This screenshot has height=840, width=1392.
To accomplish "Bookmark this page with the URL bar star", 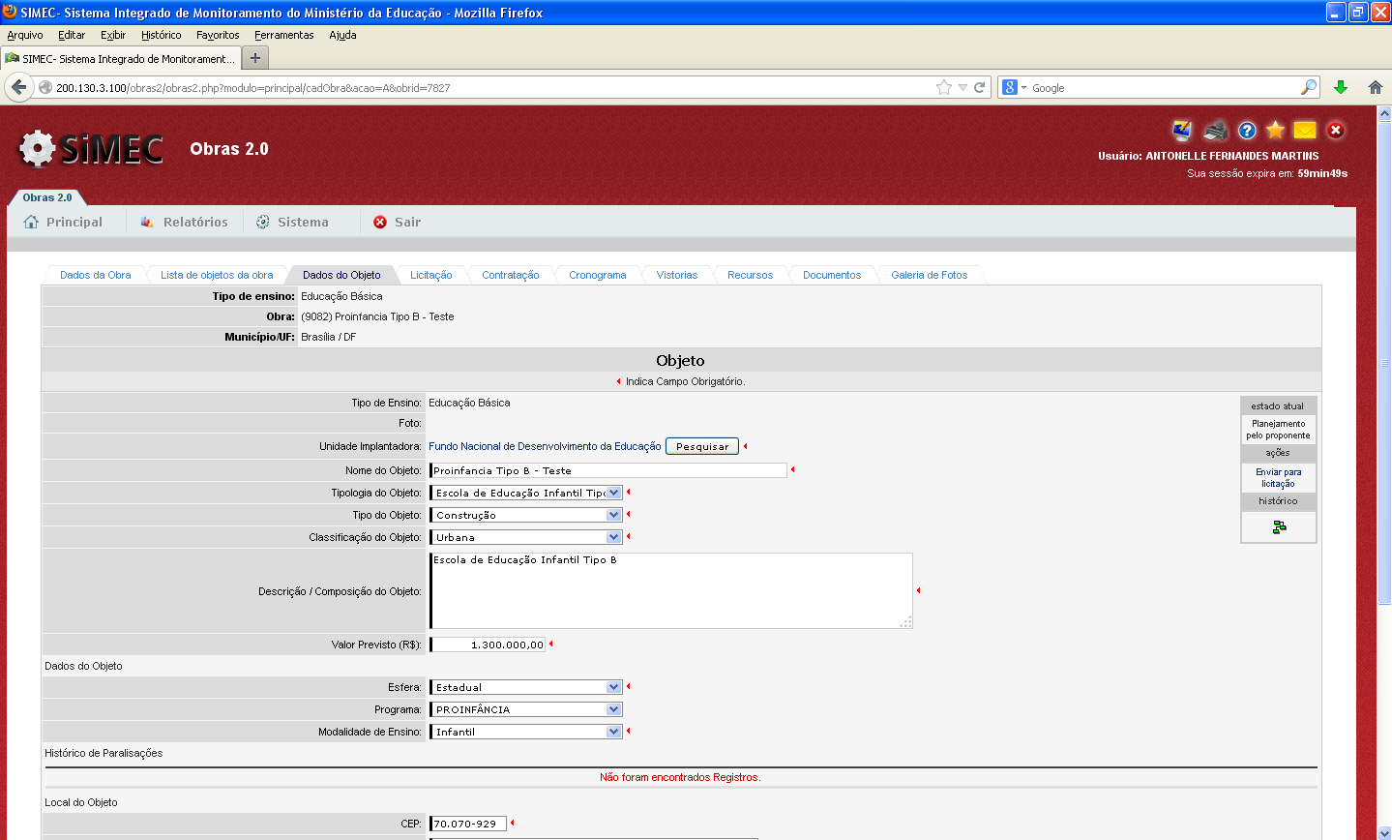I will click(x=944, y=87).
